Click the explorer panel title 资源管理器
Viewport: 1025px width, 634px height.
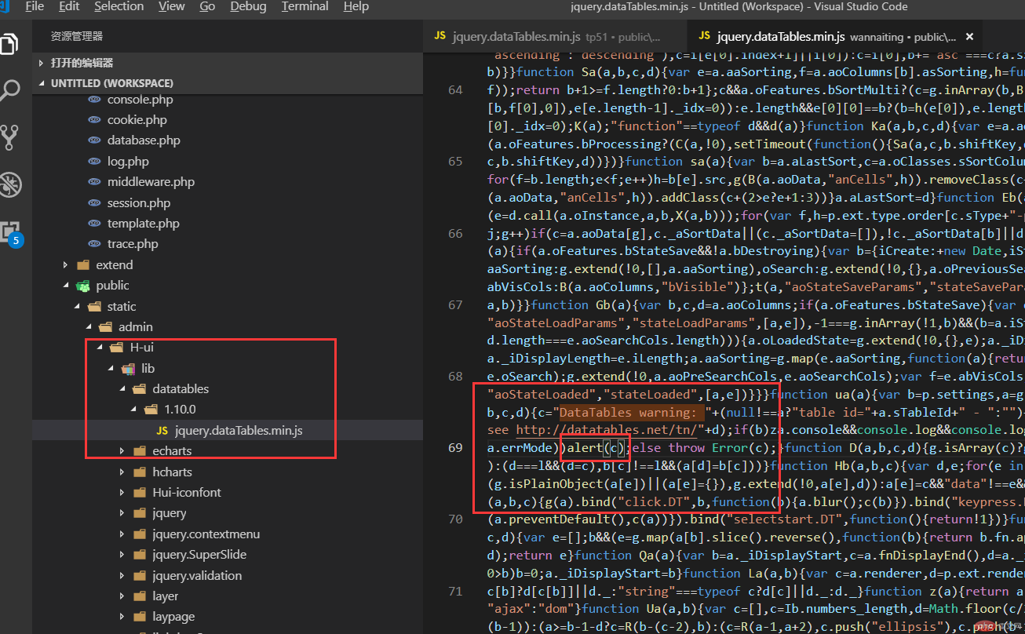point(76,36)
